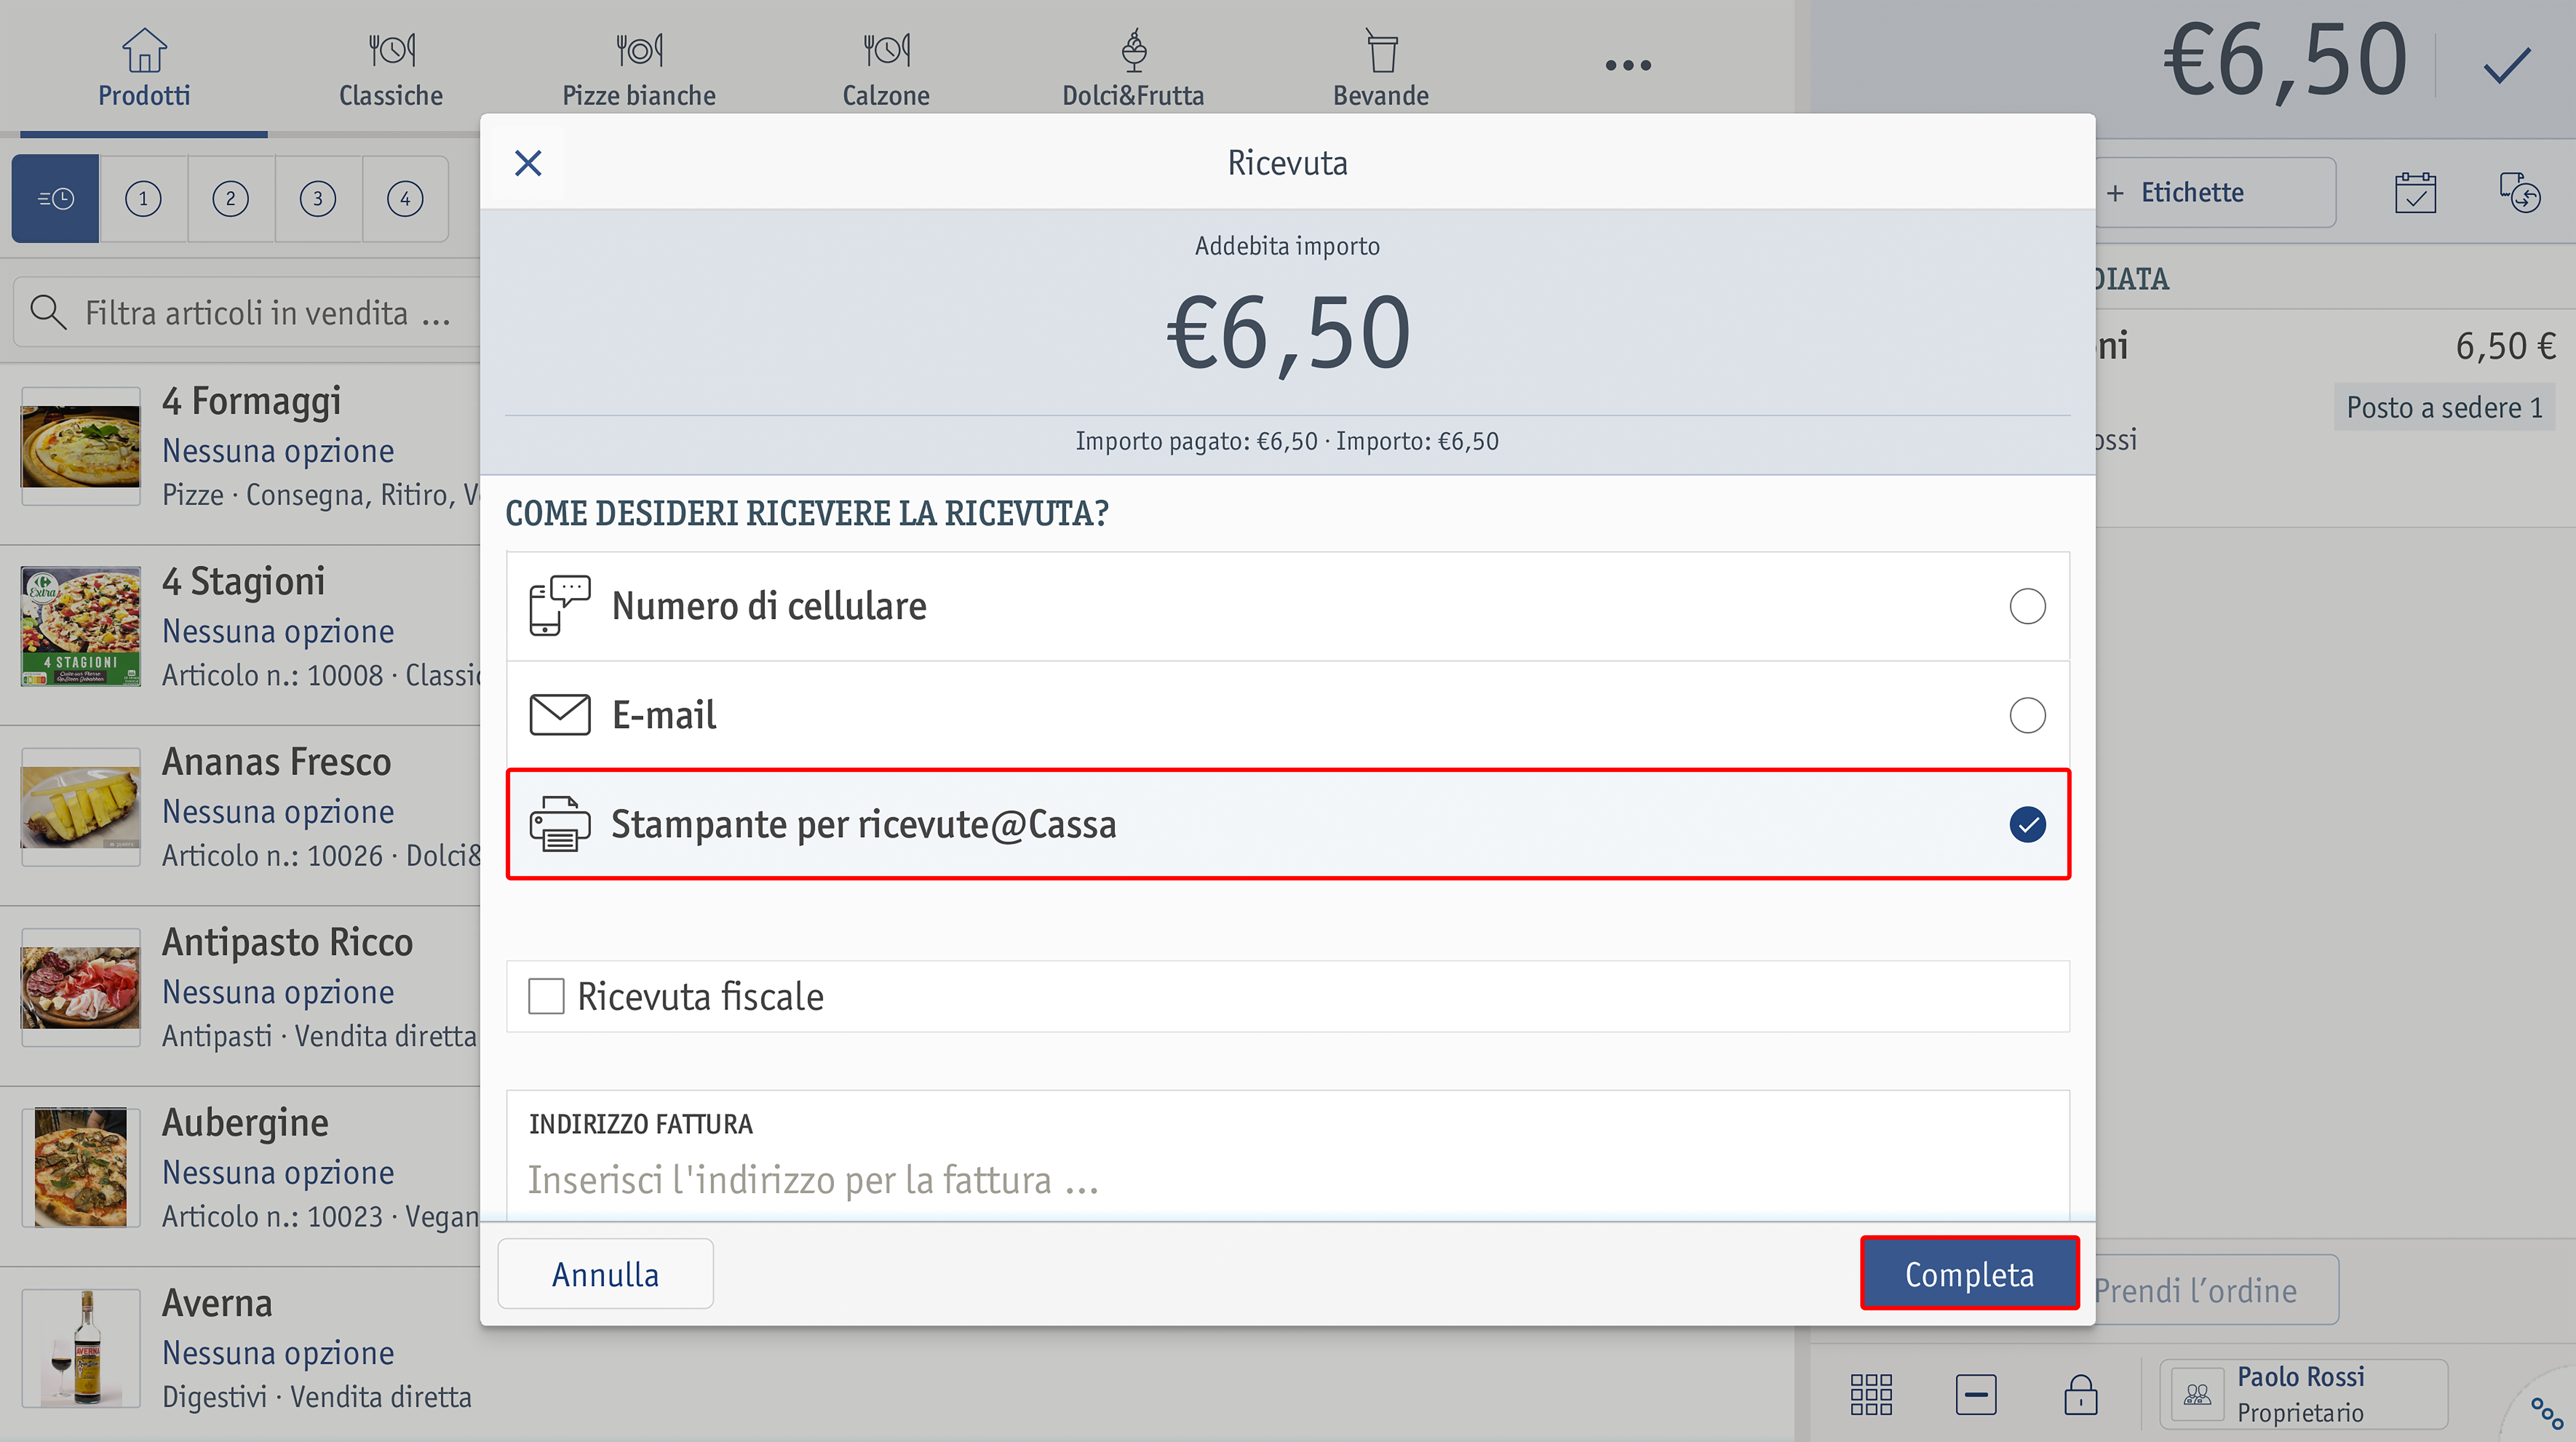2576x1442 pixels.
Task: Tick the Ricevuta fiscale checkbox
Action: click(x=546, y=996)
